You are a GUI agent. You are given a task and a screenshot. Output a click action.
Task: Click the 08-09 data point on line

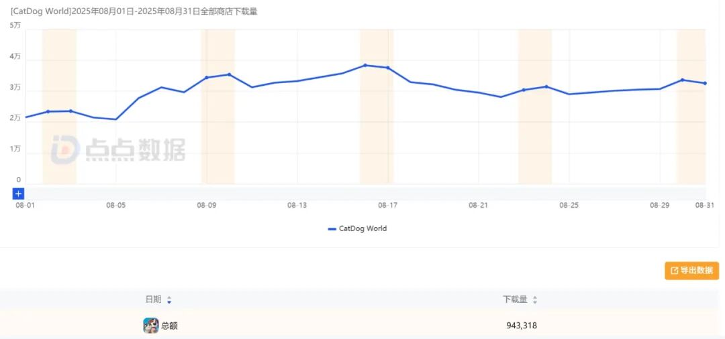(x=207, y=78)
